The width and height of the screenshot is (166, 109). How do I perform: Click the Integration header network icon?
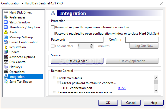53,13
